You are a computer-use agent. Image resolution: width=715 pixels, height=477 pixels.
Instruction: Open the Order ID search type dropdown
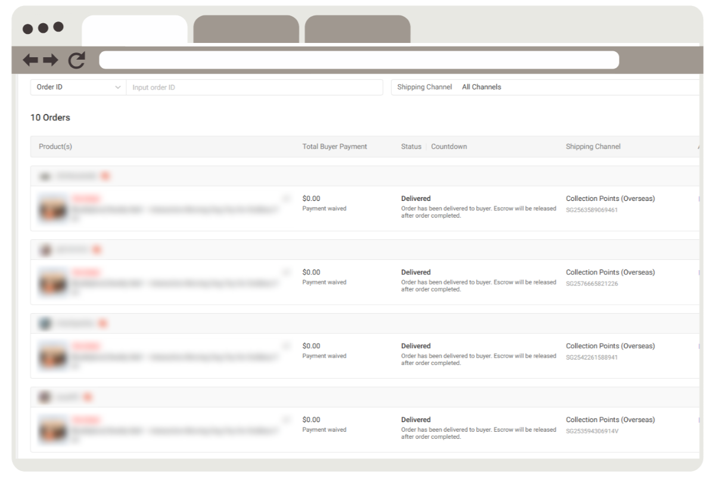tap(78, 87)
